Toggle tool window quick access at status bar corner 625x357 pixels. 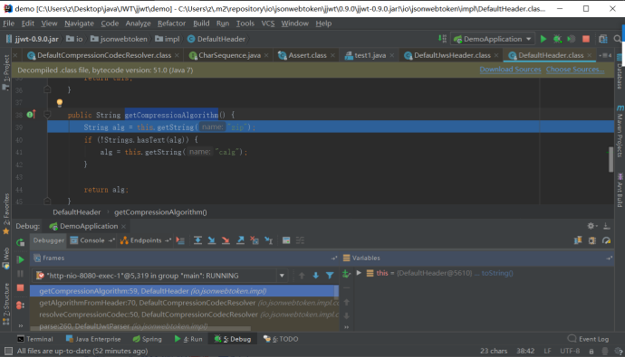coord(8,351)
